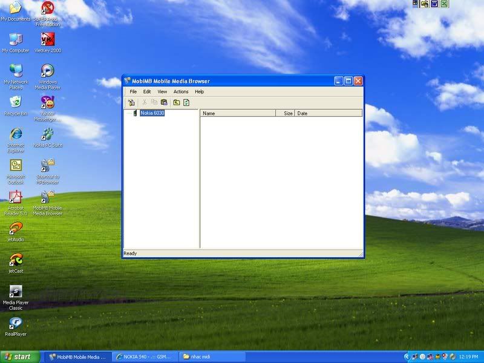The width and height of the screenshot is (484, 363).
Task: Click the Up one folder toolbar icon
Action: 177,102
